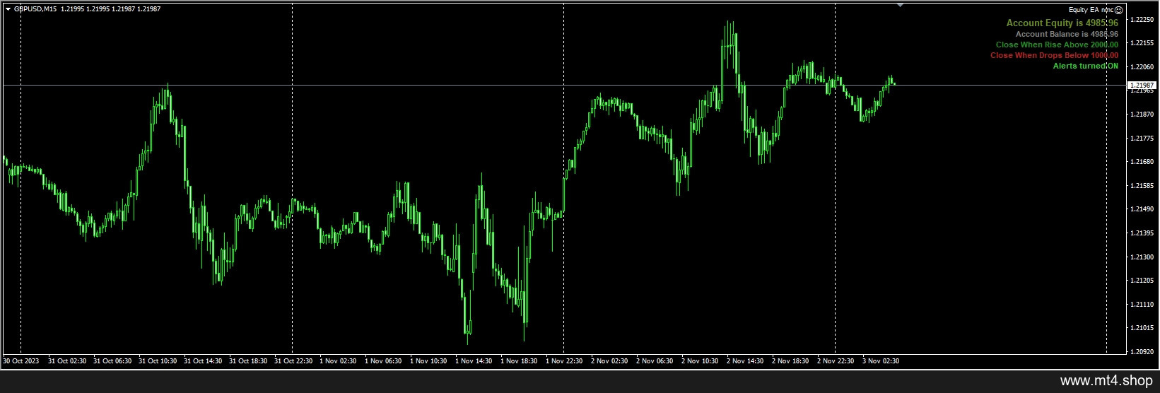Click the '2 Nov 18:30' time label

pos(790,361)
